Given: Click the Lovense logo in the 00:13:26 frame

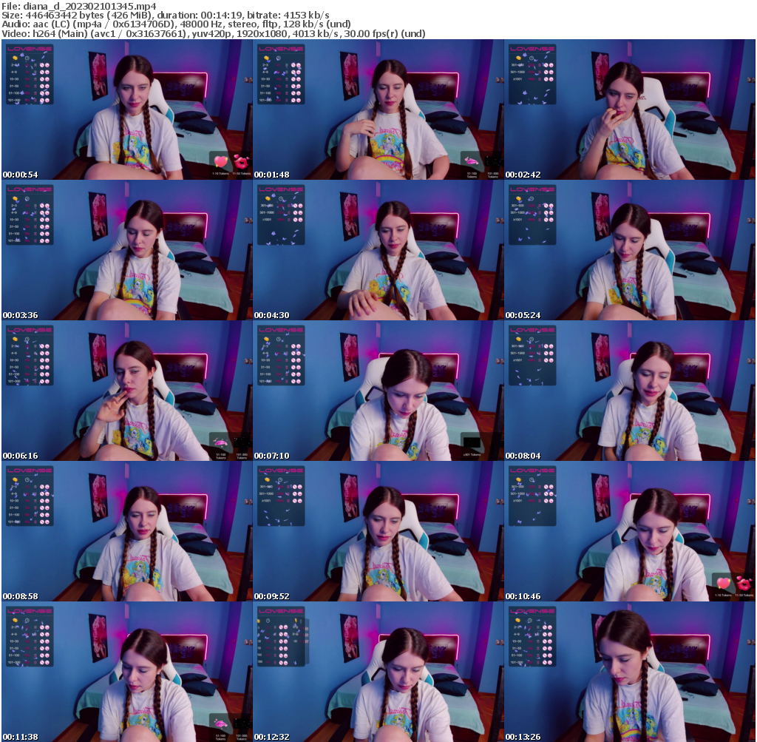Looking at the screenshot, I should coord(532,611).
